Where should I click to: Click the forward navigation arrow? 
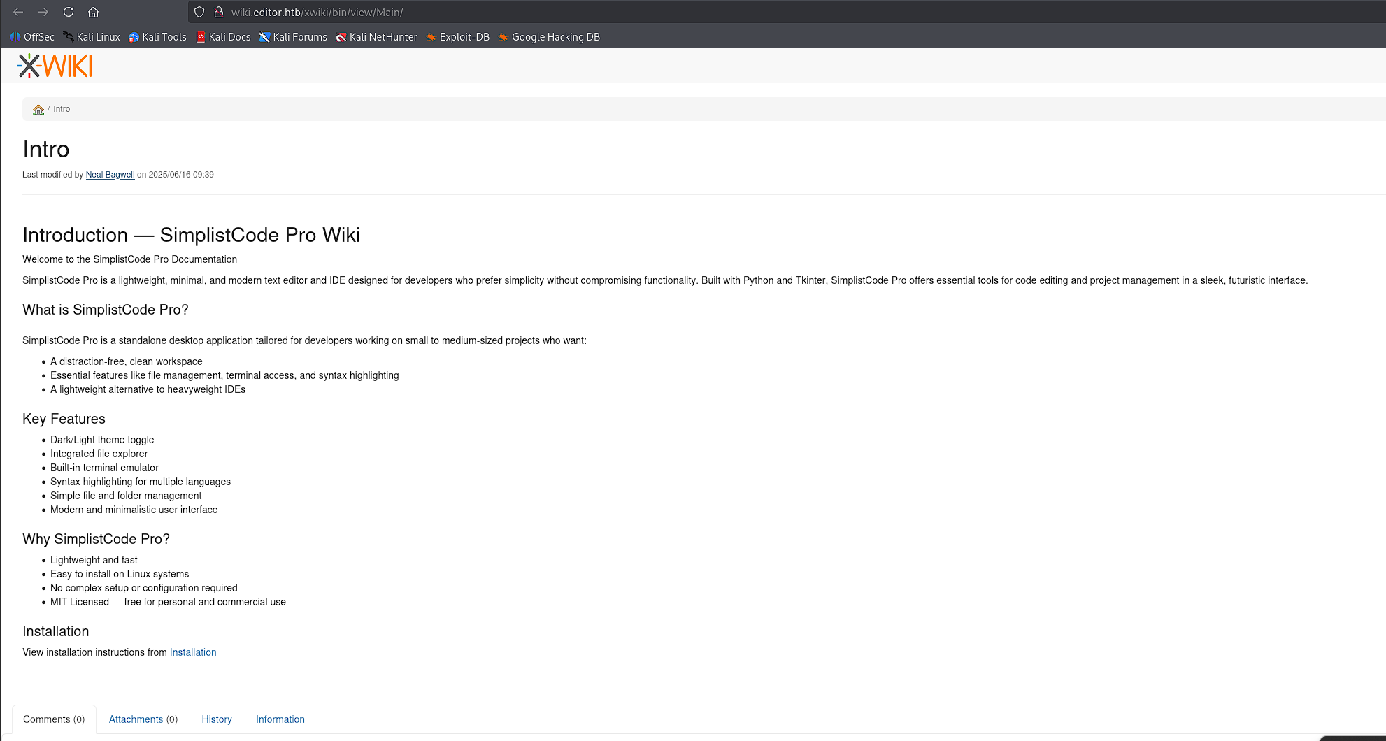point(43,12)
